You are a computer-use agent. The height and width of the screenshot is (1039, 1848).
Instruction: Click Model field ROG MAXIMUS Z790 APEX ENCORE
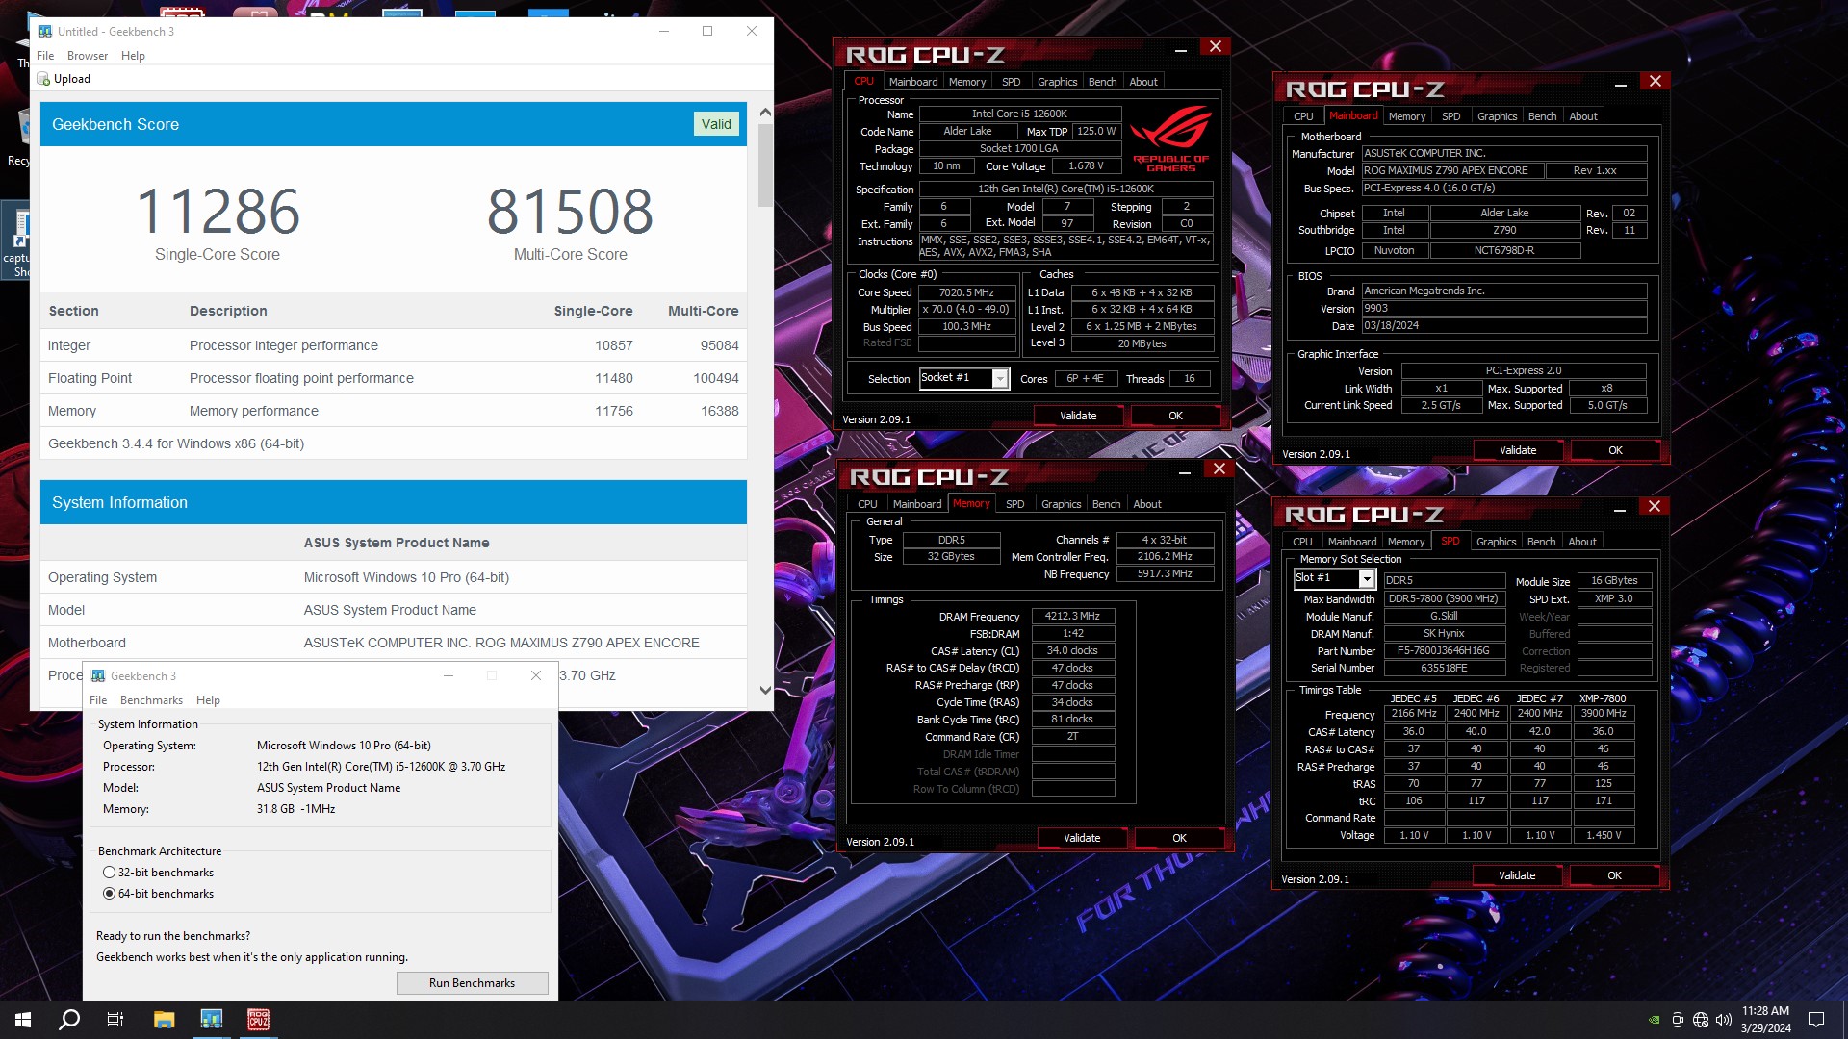[1452, 170]
